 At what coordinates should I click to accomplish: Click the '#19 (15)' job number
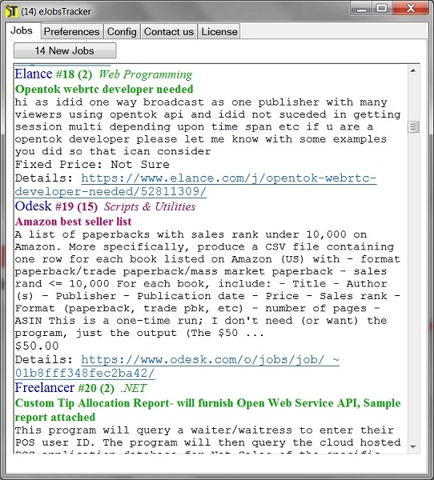[76, 206]
